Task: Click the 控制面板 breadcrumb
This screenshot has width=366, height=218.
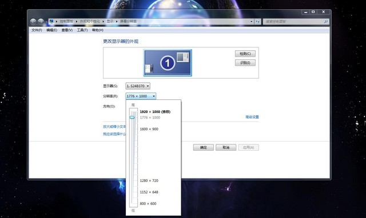Action: pyautogui.click(x=66, y=21)
